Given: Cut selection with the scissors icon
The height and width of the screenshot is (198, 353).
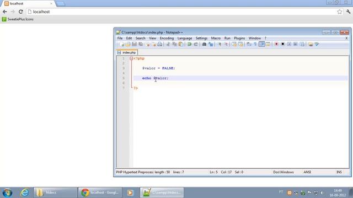Looking at the screenshot, I should (168, 44).
